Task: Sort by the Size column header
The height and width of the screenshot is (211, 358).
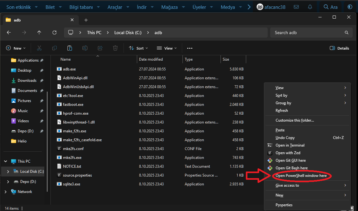Action: coord(226,59)
